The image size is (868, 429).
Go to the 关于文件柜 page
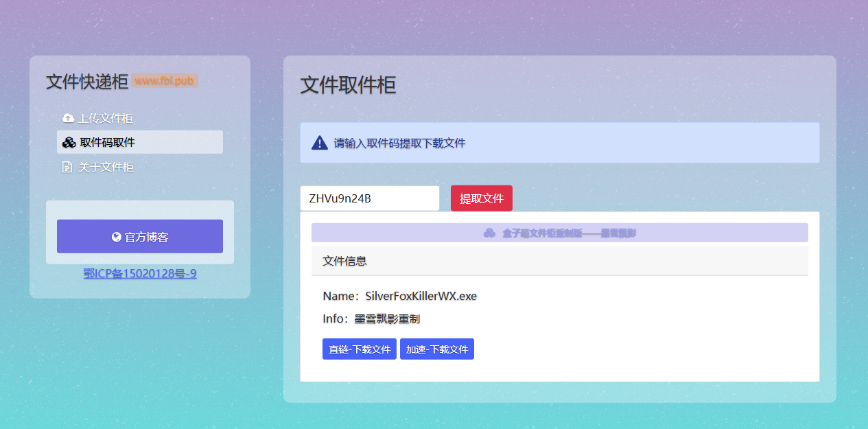tap(106, 167)
